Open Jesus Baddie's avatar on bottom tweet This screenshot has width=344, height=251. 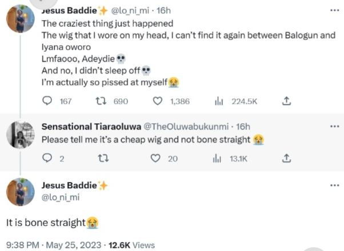21,192
